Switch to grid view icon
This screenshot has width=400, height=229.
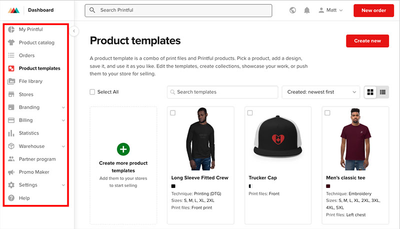pyautogui.click(x=370, y=92)
